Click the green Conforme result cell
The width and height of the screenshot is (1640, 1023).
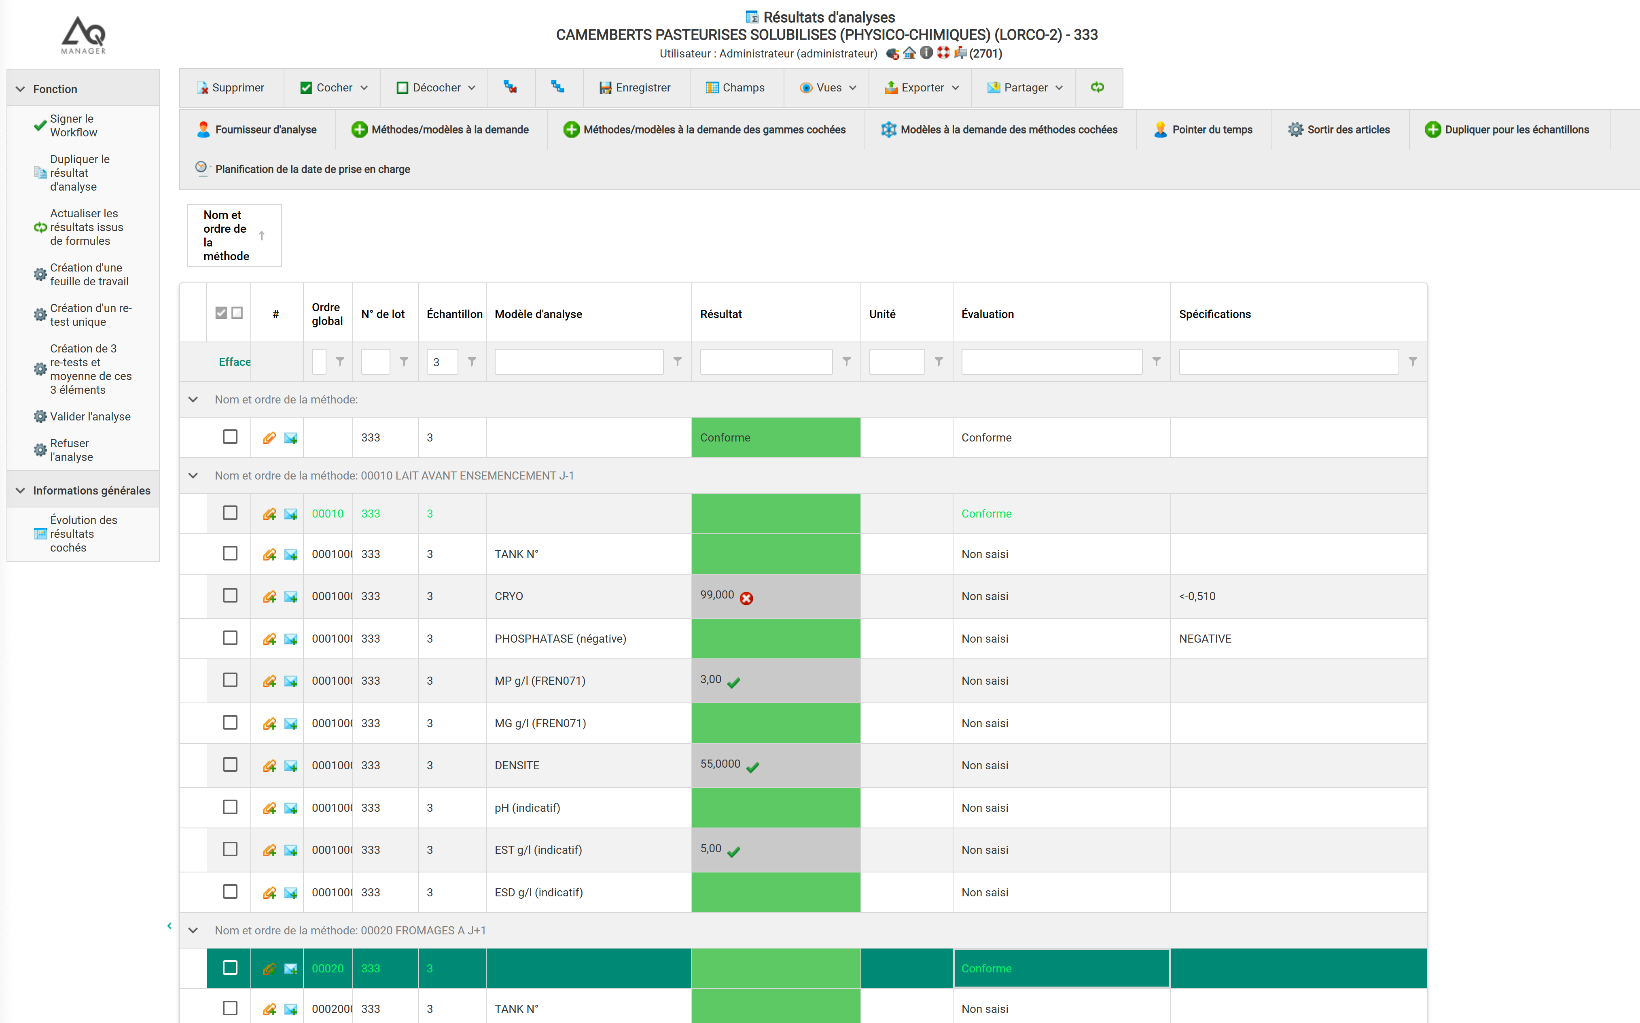775,438
